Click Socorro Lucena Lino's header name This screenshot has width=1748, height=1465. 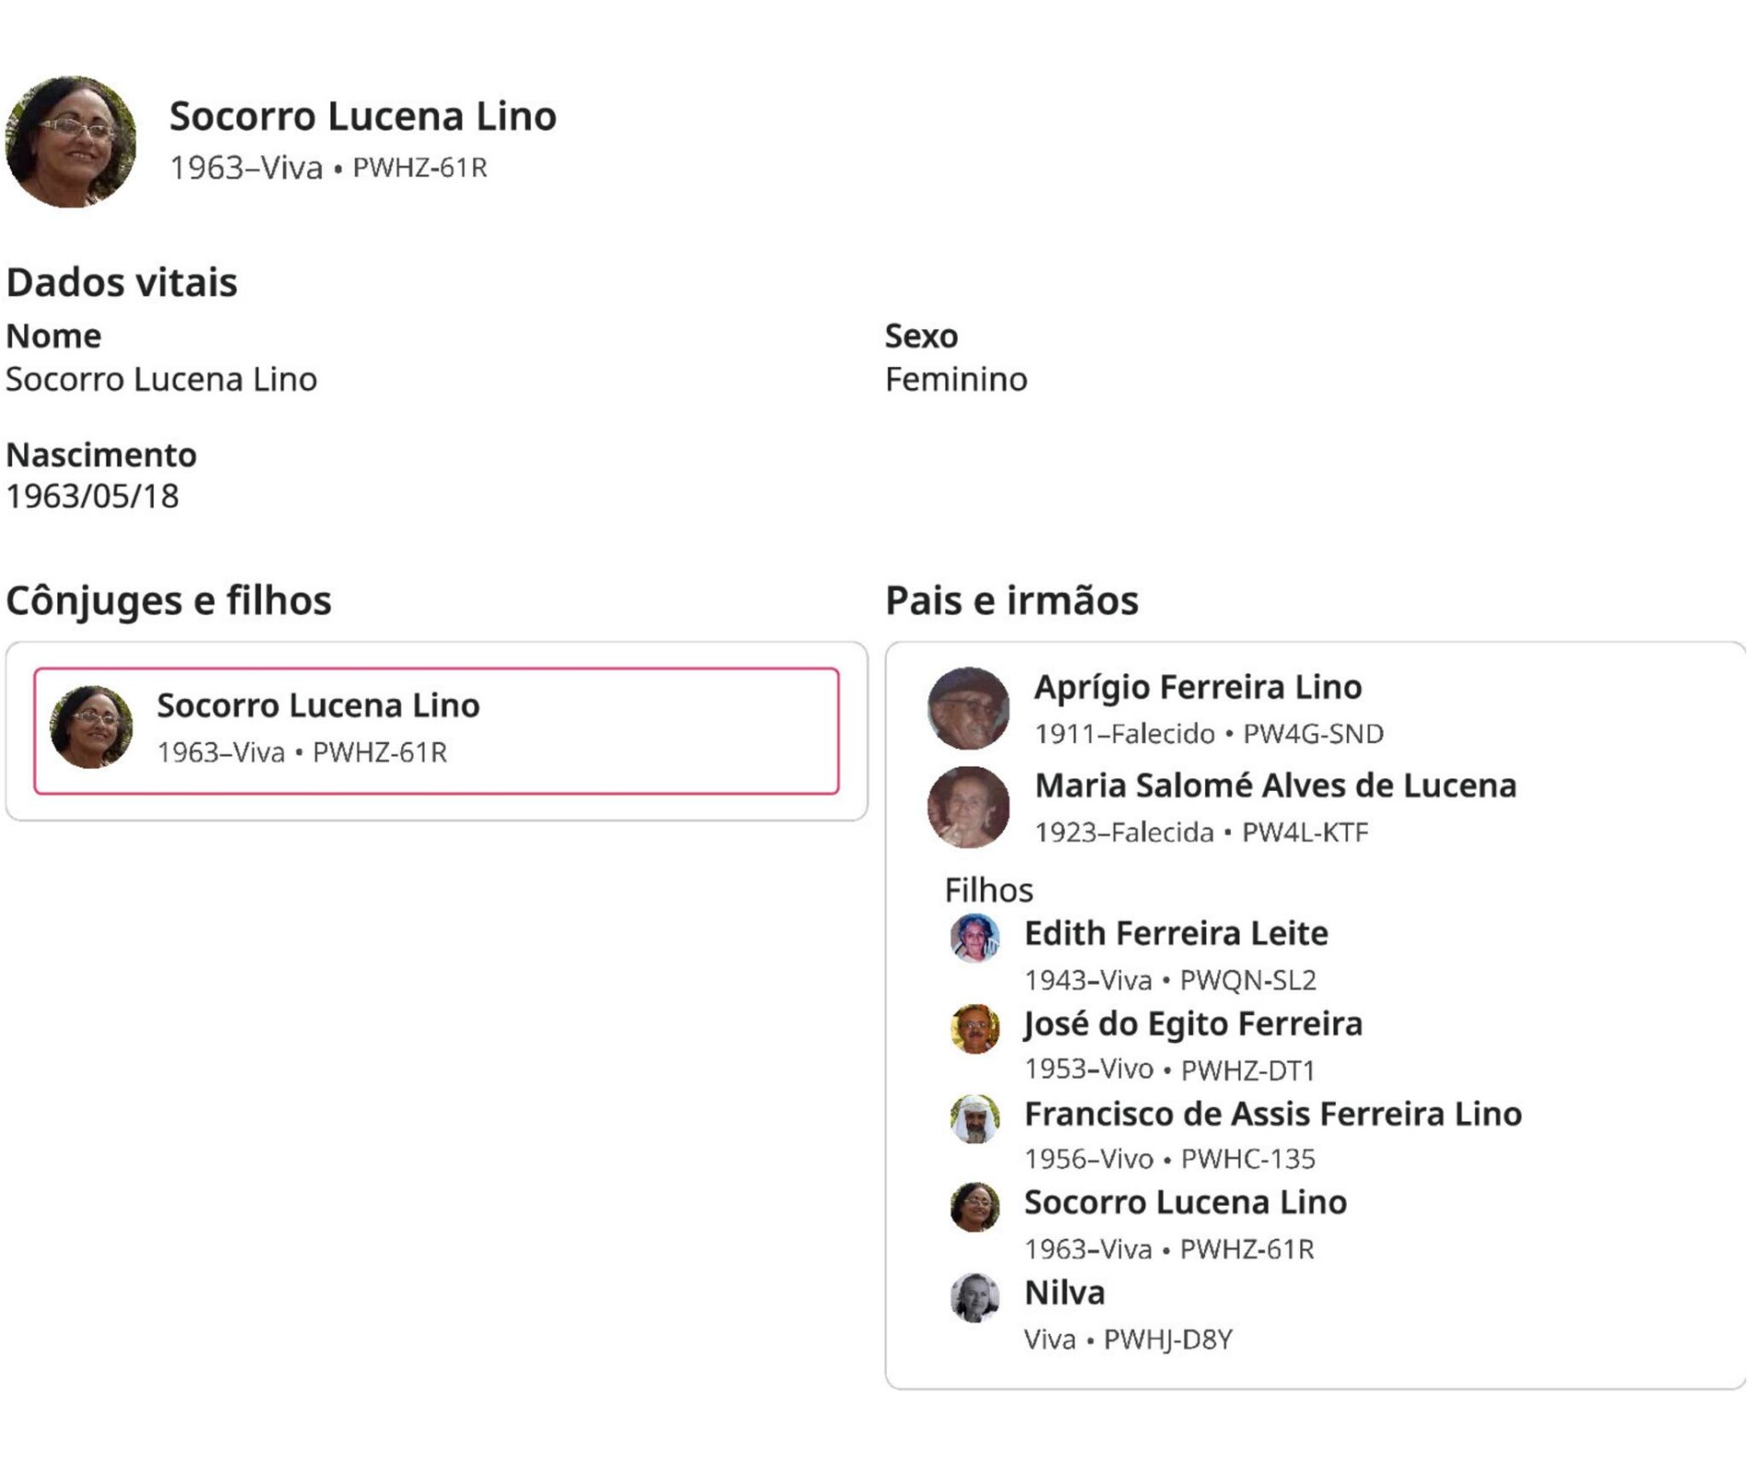coord(362,116)
